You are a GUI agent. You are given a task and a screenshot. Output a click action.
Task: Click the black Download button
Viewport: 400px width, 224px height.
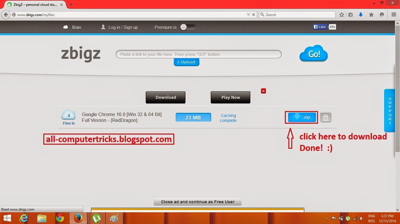coord(165,97)
